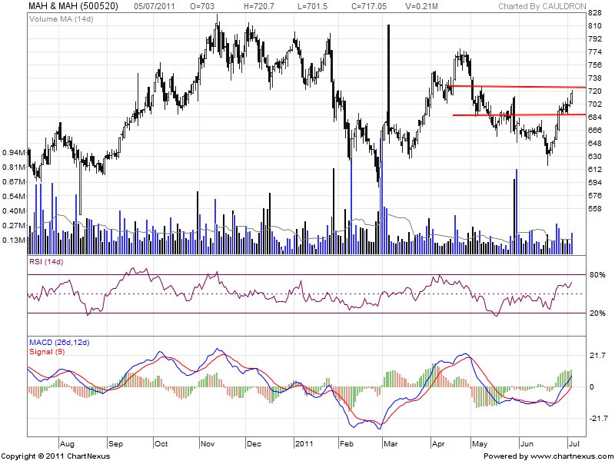Select the MACD (26d,12d) indicator label
The height and width of the screenshot is (461, 615).
pos(61,341)
